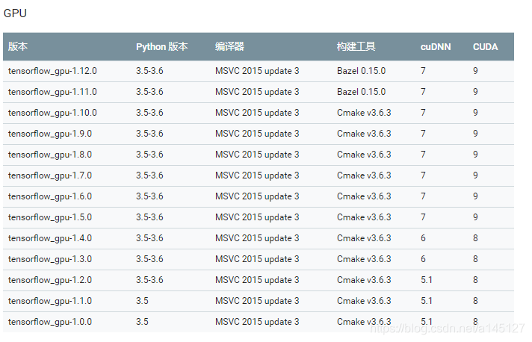Click MSVC 2015 update 3 in 1.8.0 row

(x=257, y=155)
